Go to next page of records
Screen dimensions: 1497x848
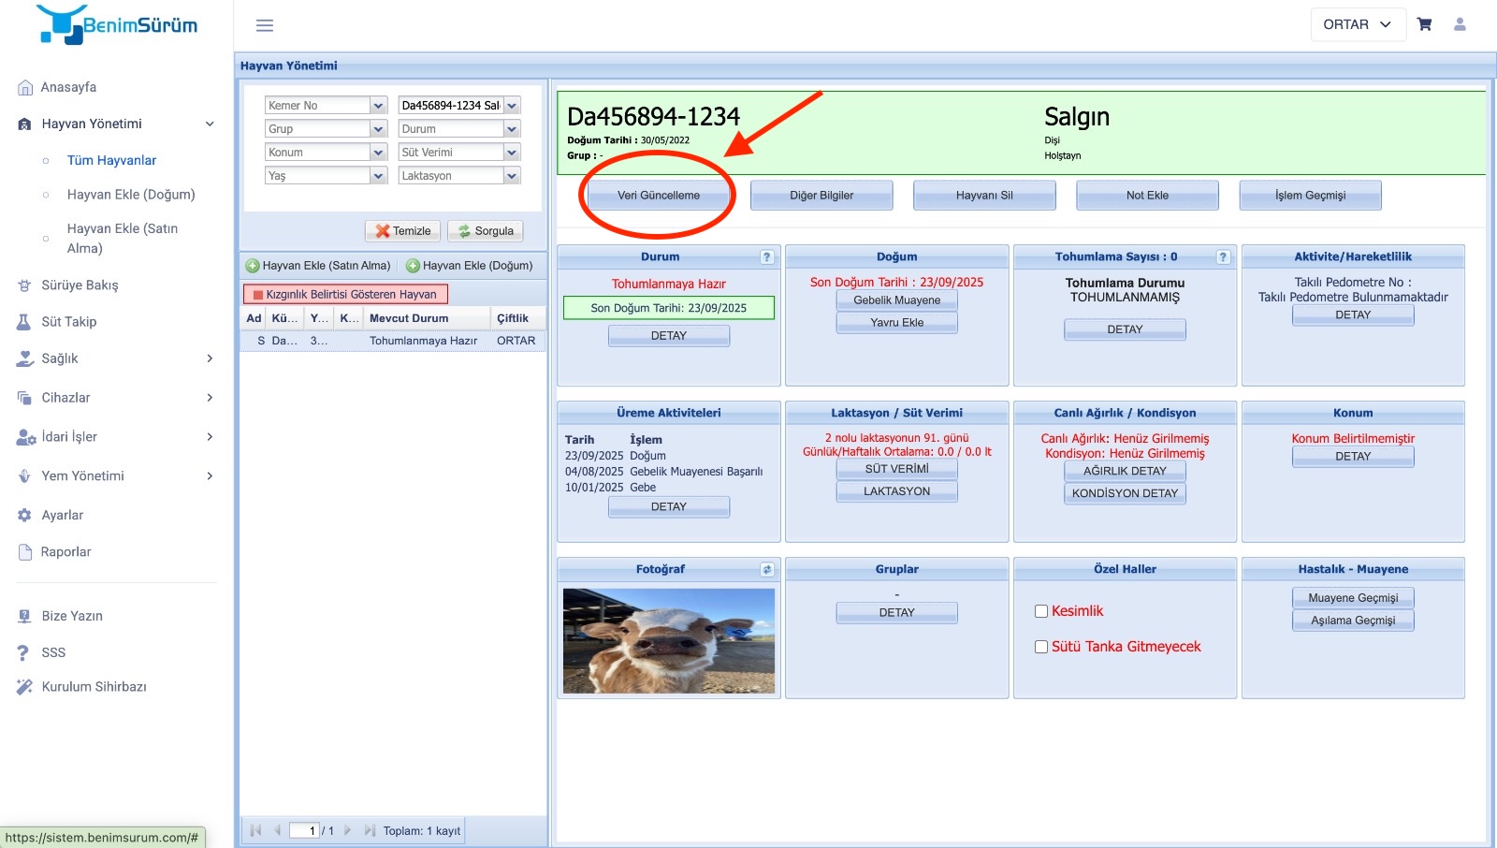[347, 830]
